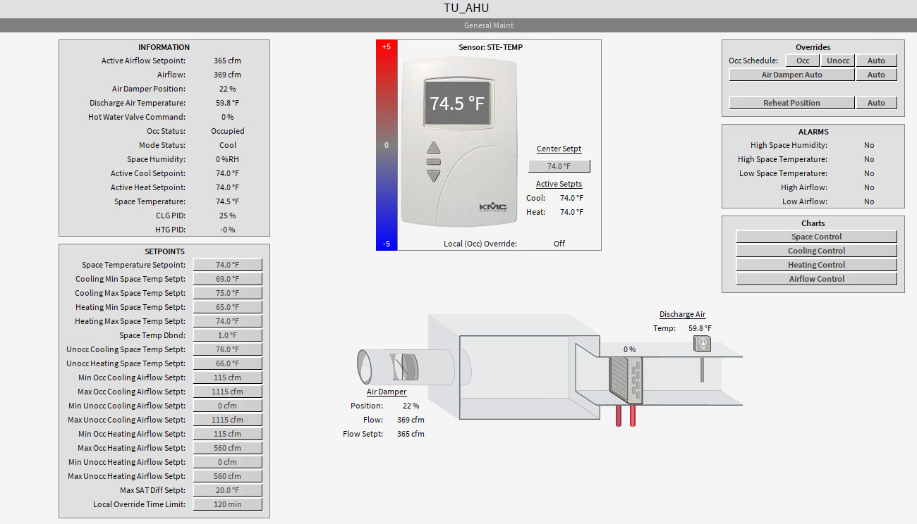The image size is (917, 524).
Task: Set Occ Schedule override to Occ
Action: 803,61
